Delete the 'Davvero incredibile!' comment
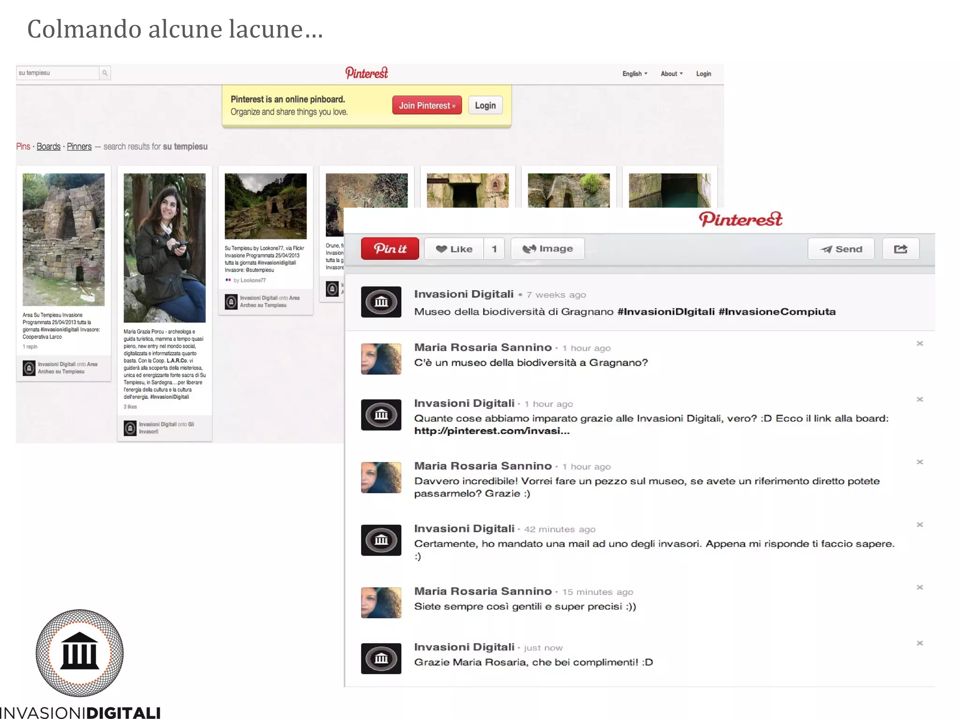 tap(920, 462)
